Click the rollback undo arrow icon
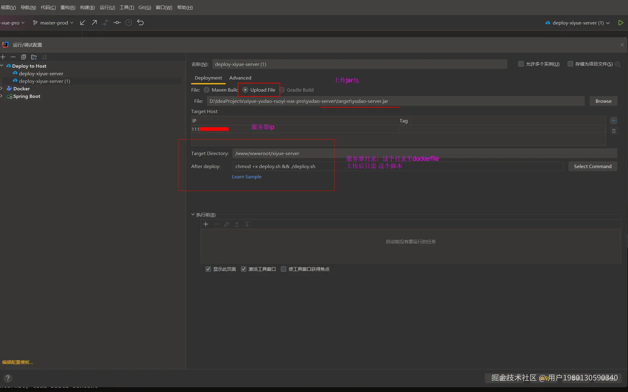Screen dimensions: 628x392 (x=140, y=23)
